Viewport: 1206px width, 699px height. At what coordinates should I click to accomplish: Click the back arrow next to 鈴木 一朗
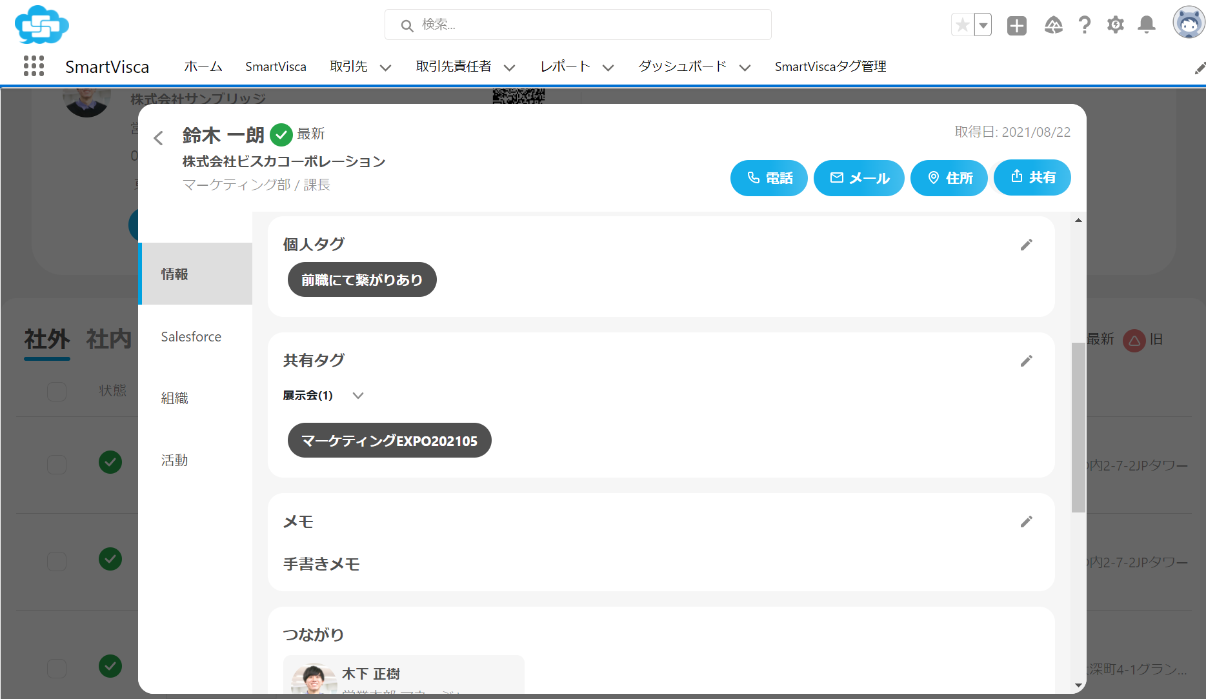[159, 137]
